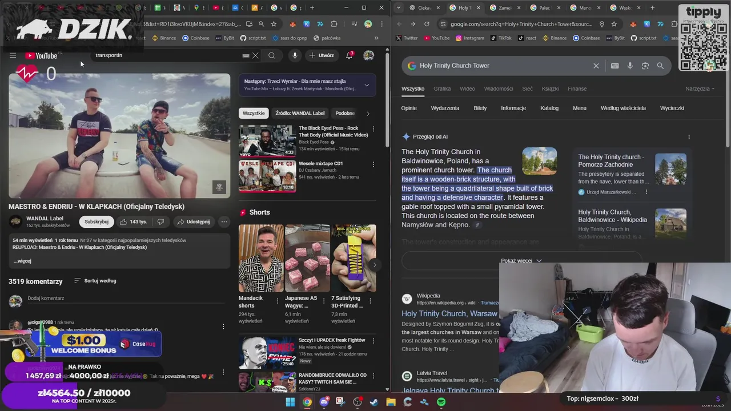Click Udostępnij share button
This screenshot has width=731, height=411.
coord(193,221)
